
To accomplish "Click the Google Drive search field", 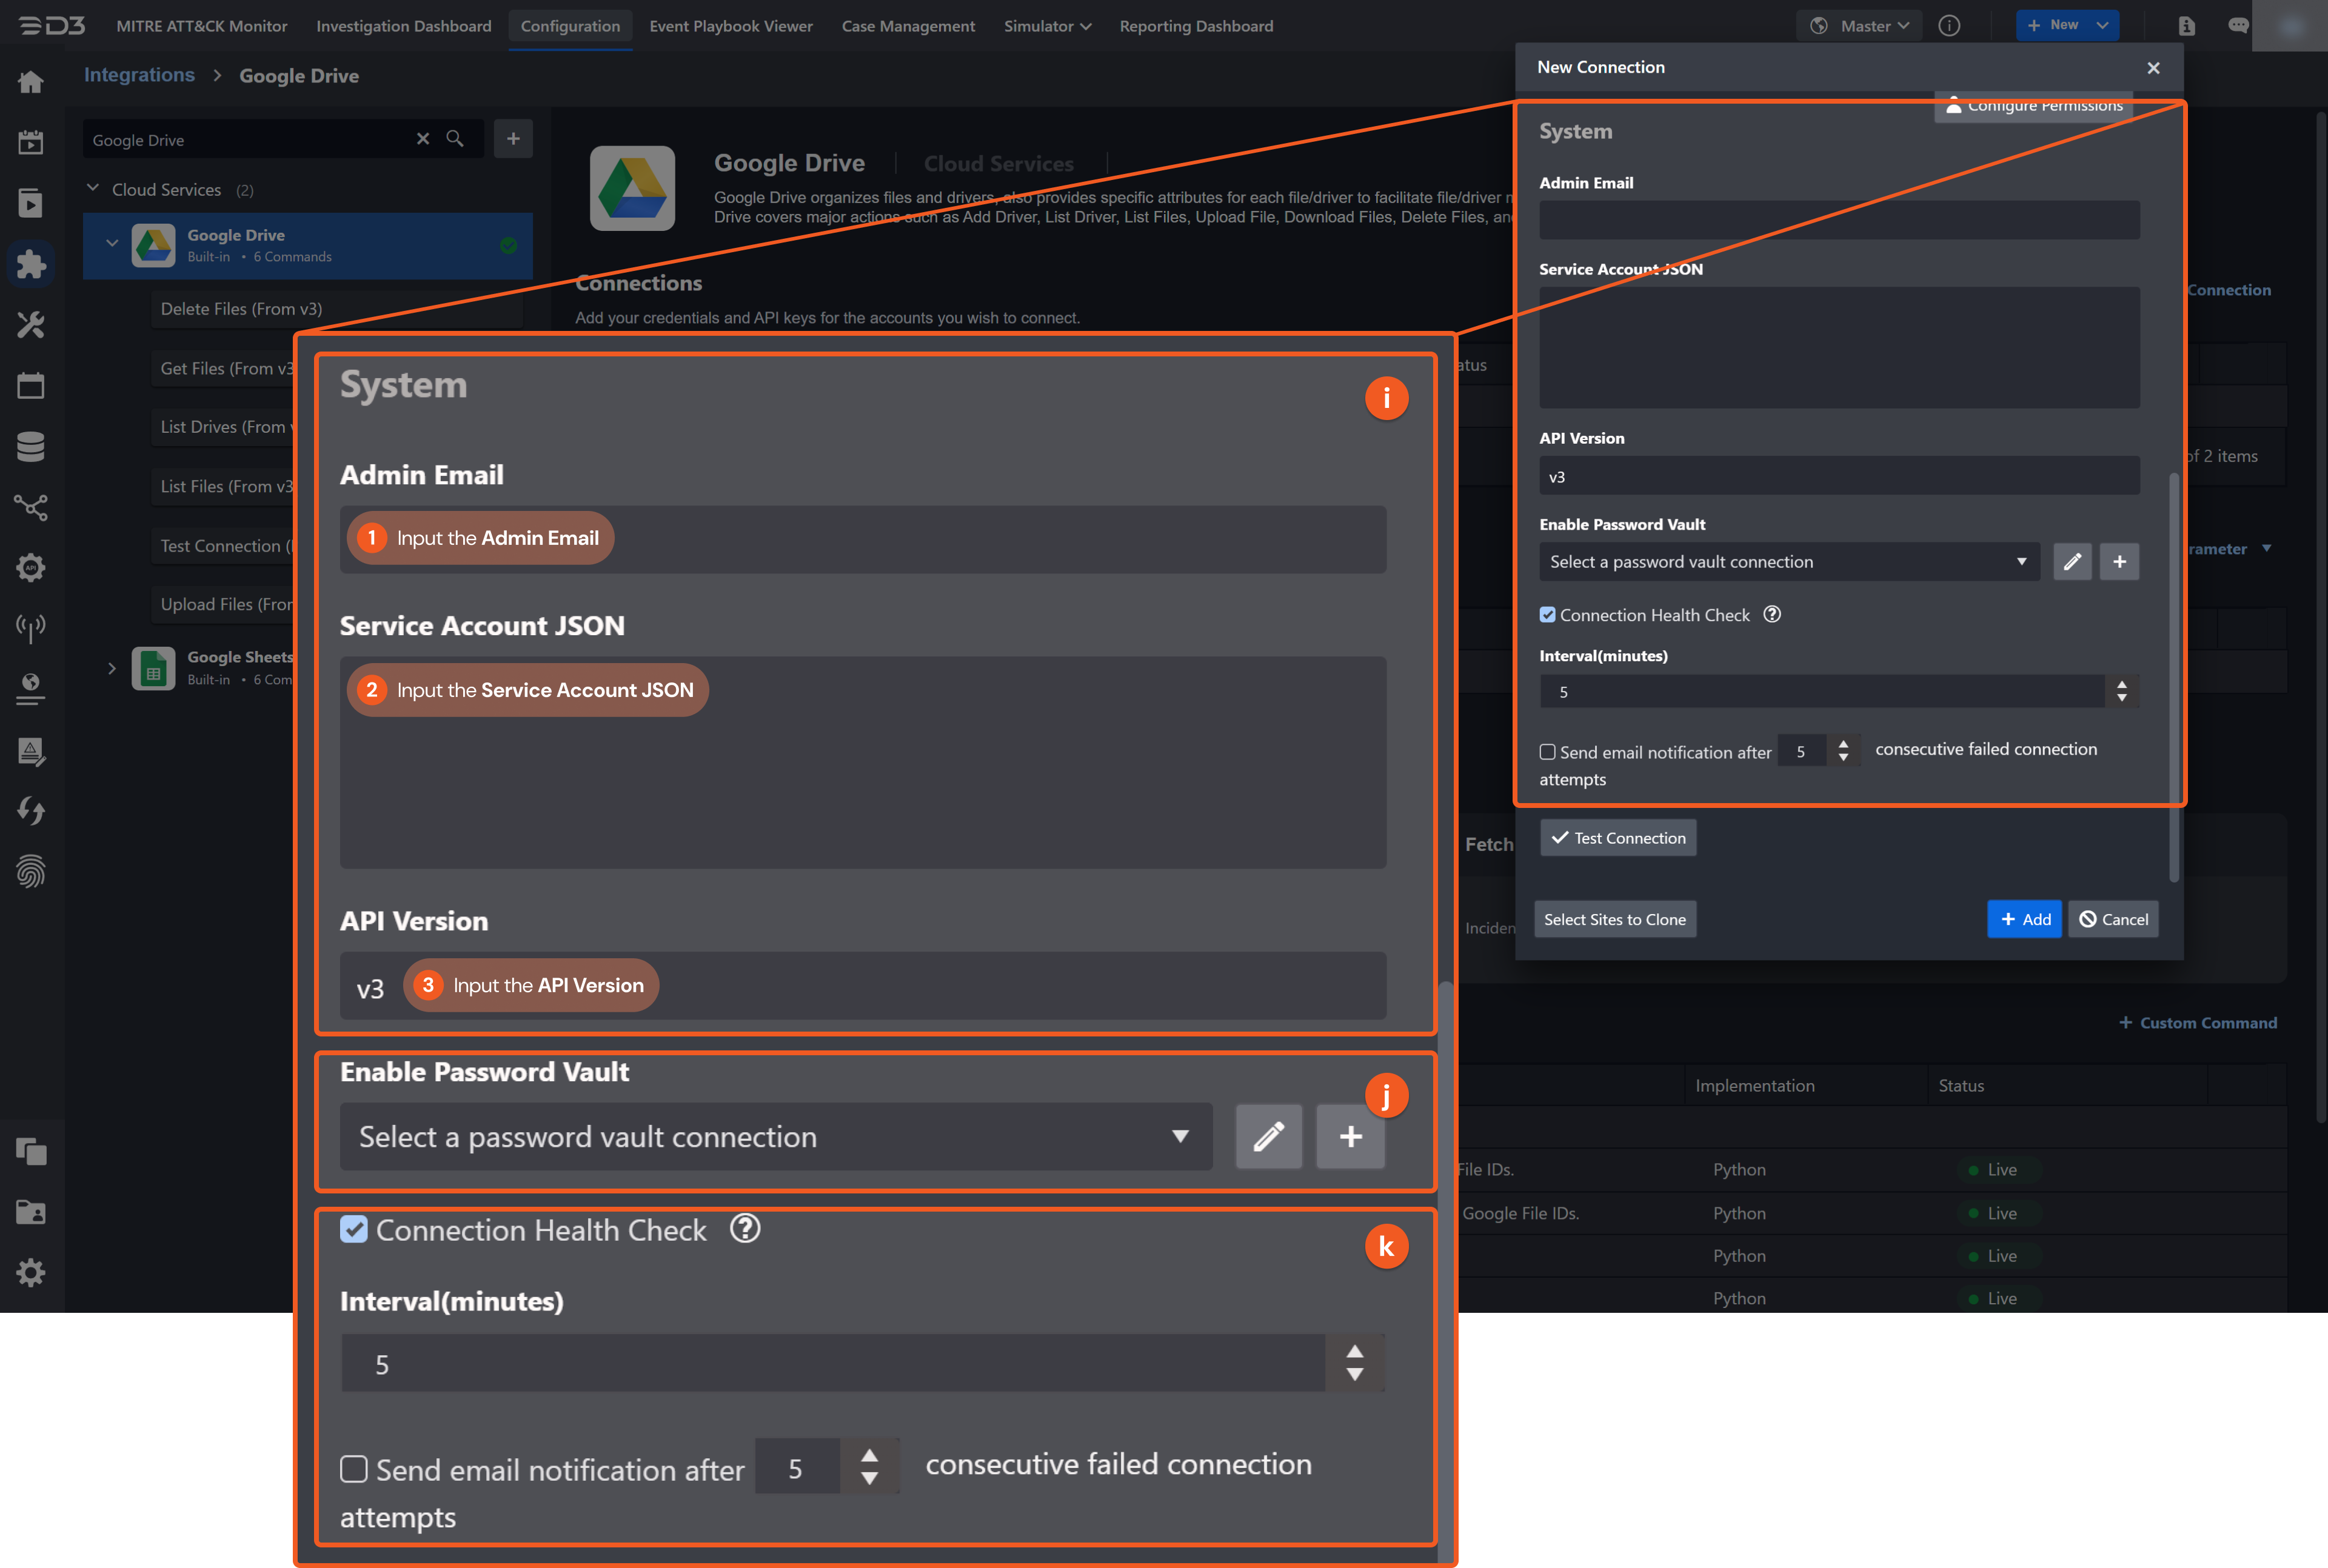I will (250, 139).
